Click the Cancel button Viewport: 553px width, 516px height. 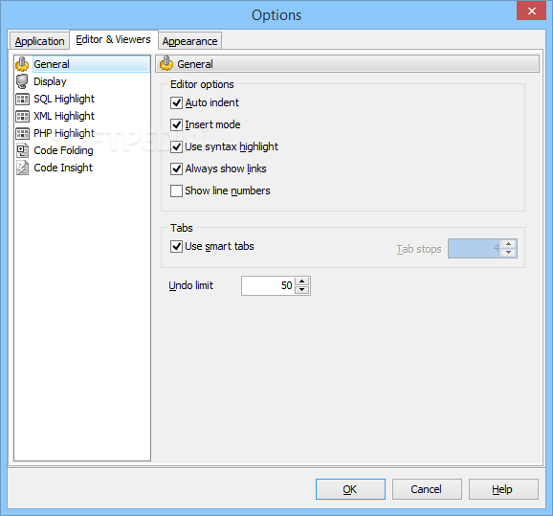pyautogui.click(x=427, y=489)
